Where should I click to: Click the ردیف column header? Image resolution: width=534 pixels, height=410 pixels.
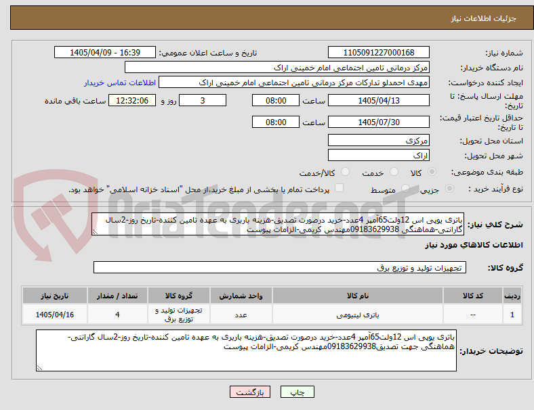(512, 296)
